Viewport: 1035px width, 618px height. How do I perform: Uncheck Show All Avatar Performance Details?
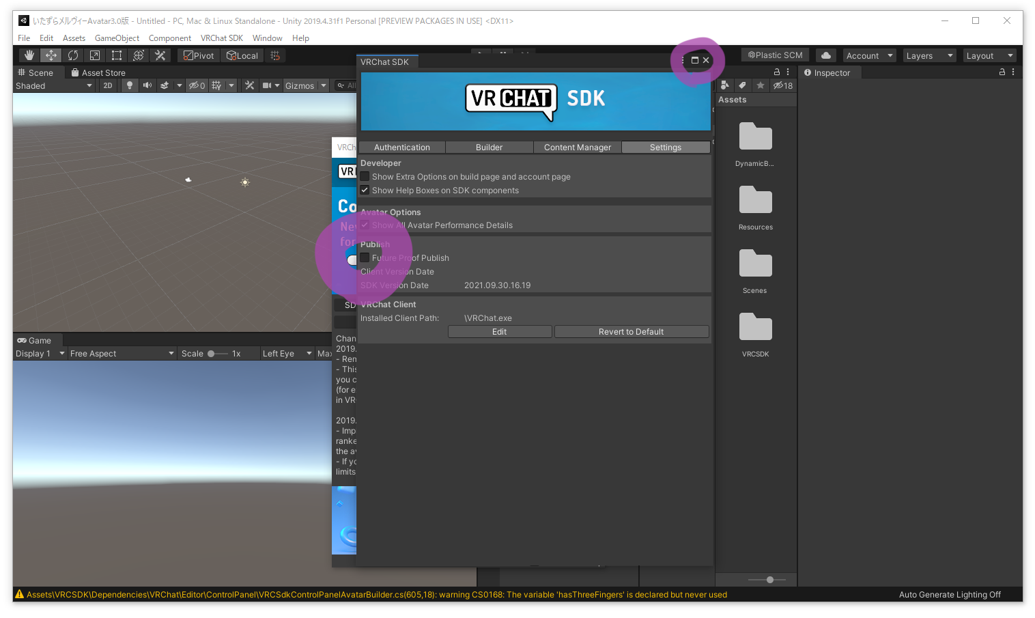click(x=365, y=225)
